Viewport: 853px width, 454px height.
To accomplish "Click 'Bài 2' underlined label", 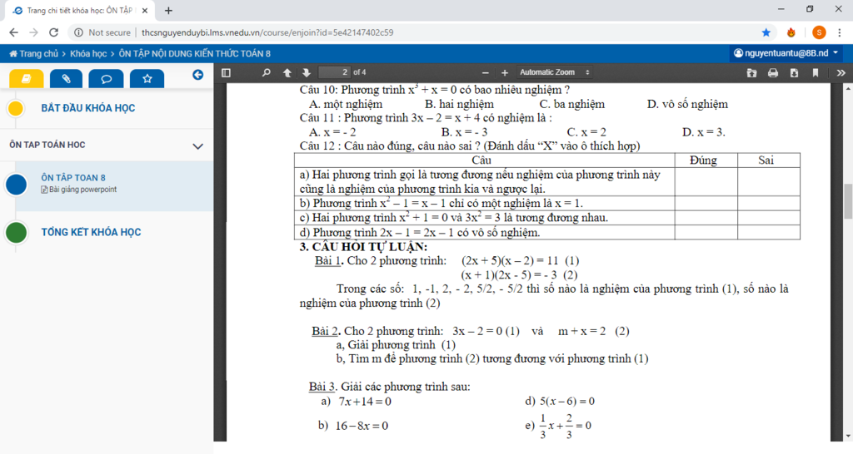I will coord(325,331).
